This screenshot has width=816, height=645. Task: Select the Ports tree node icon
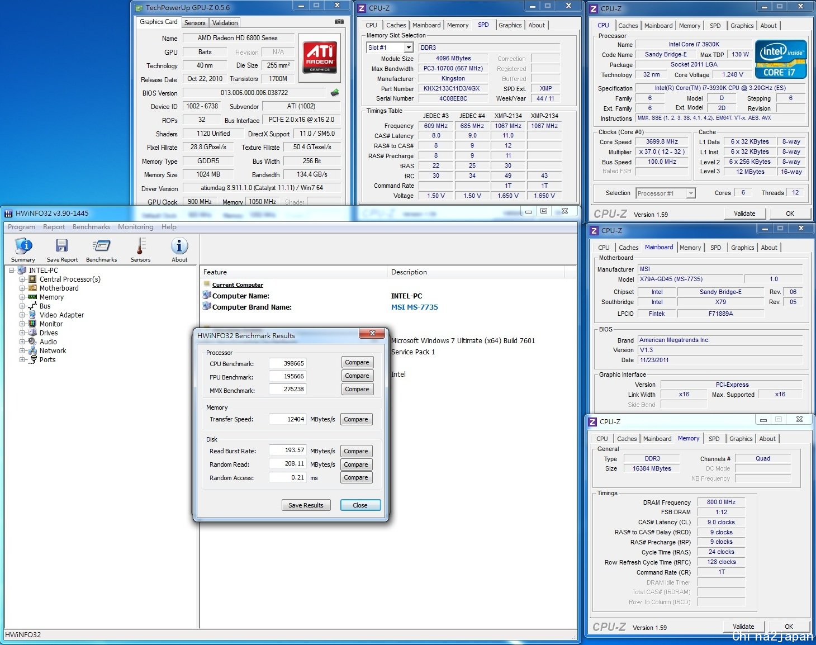pos(33,359)
